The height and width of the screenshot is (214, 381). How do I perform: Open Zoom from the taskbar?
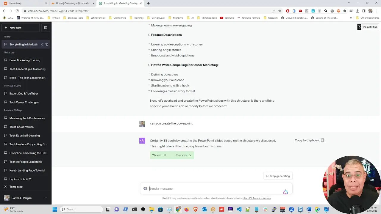291,209
